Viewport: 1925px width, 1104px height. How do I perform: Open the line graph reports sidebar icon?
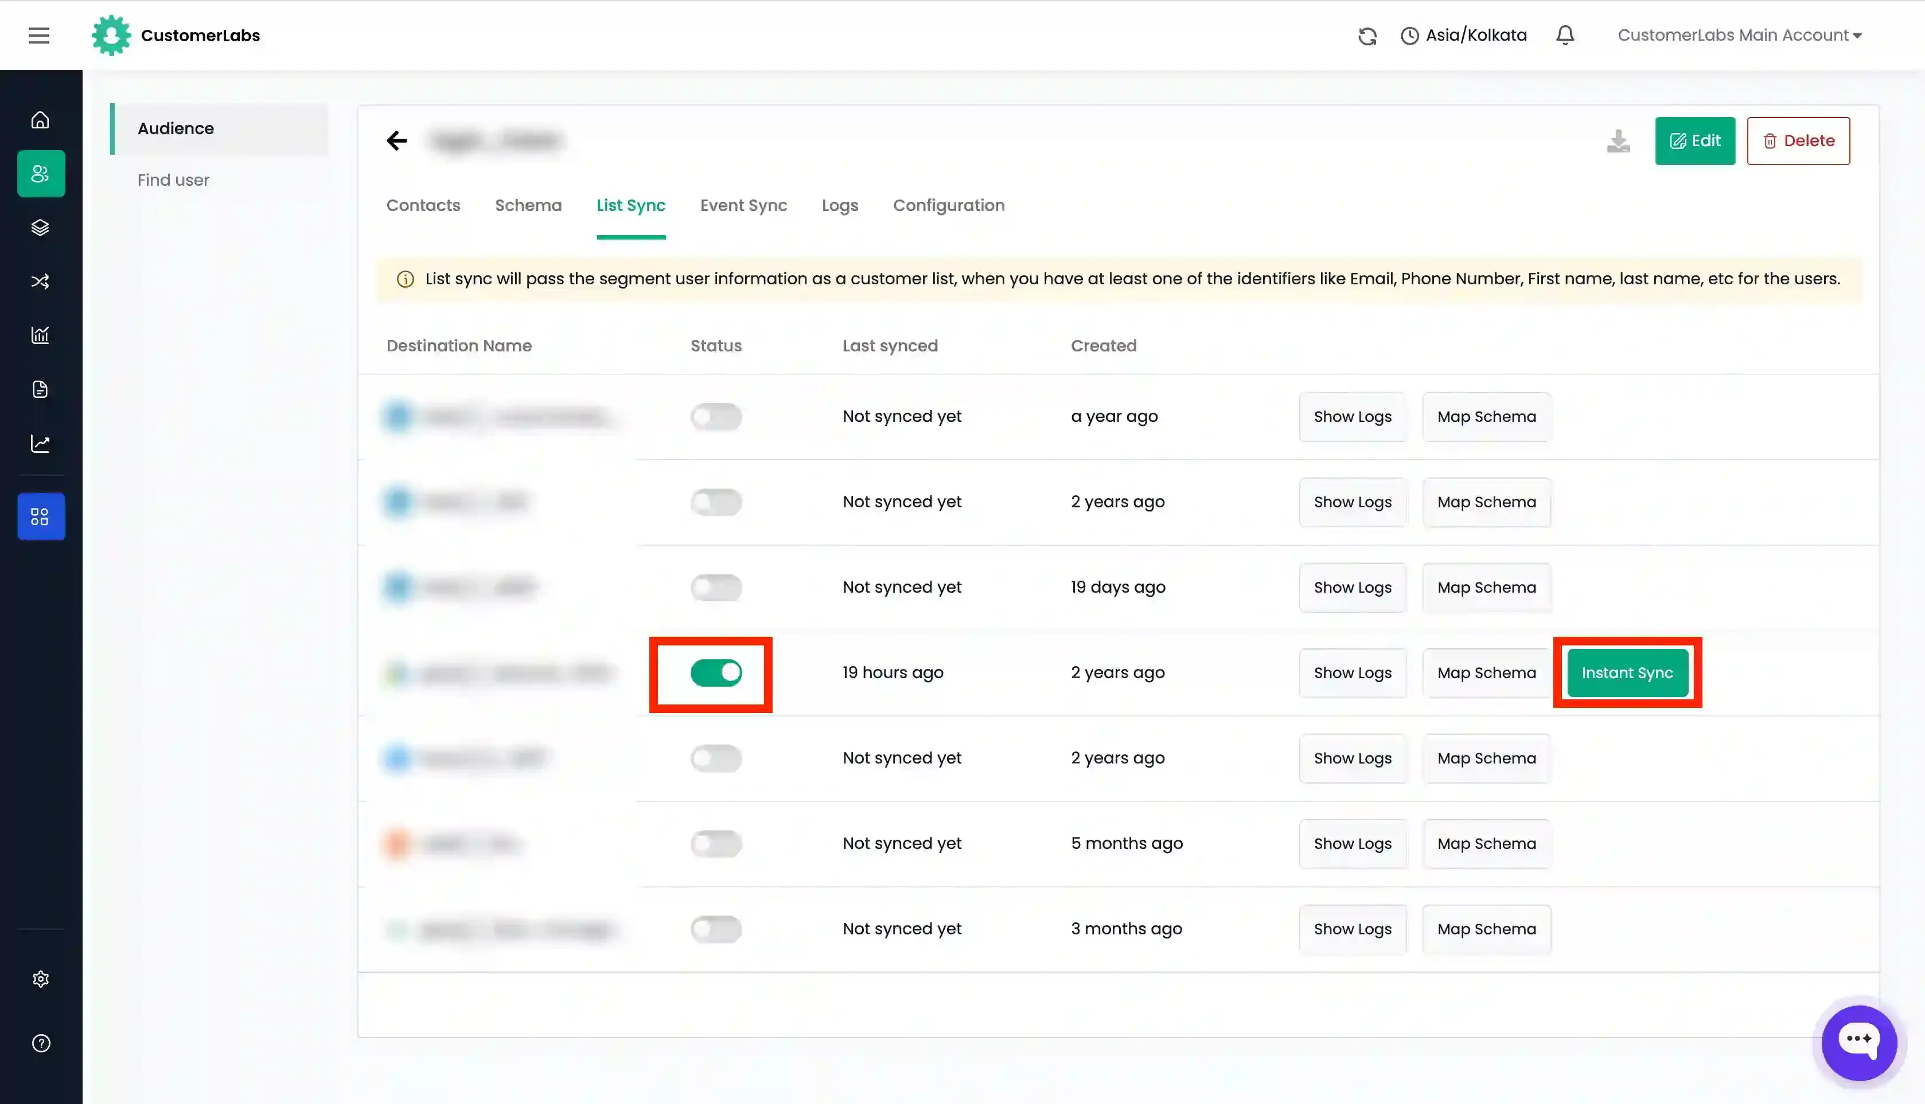click(40, 443)
